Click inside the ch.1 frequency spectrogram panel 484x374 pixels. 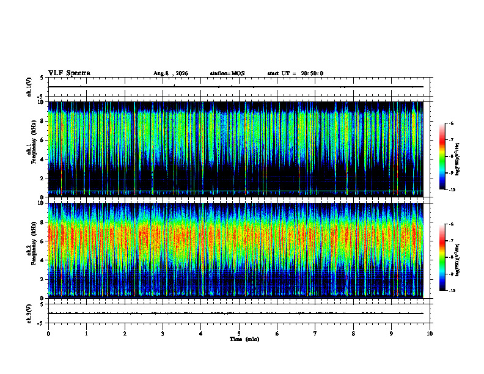point(235,149)
